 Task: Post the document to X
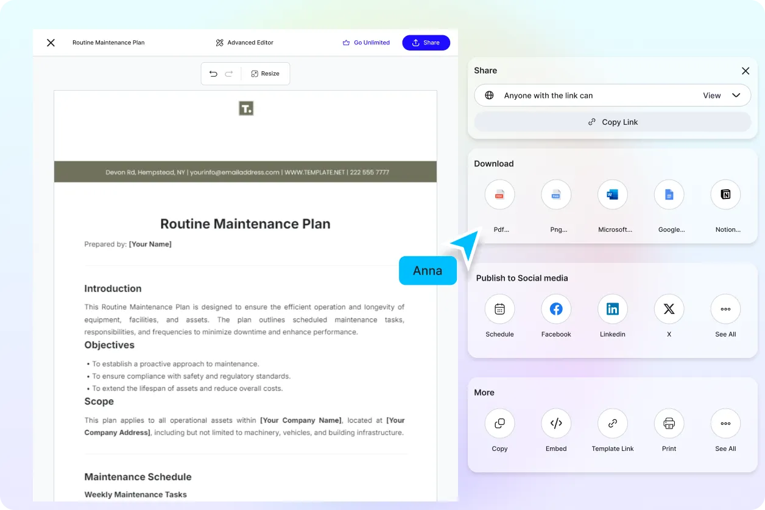coord(669,309)
